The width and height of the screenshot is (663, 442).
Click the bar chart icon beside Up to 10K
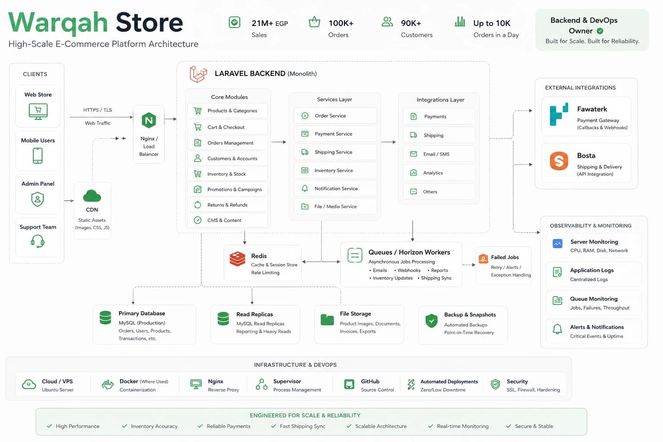pos(460,21)
